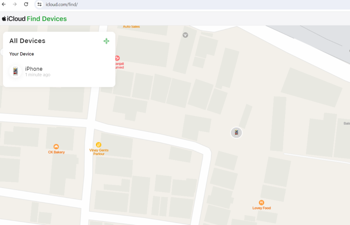Click the iPhone location marker on the map
The width and height of the screenshot is (350, 225).
[x=237, y=133]
